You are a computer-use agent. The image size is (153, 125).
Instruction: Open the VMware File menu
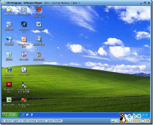[x=47, y=3]
